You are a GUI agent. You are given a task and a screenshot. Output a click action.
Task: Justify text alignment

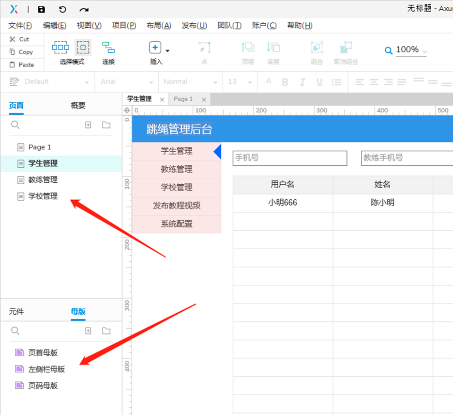point(402,82)
